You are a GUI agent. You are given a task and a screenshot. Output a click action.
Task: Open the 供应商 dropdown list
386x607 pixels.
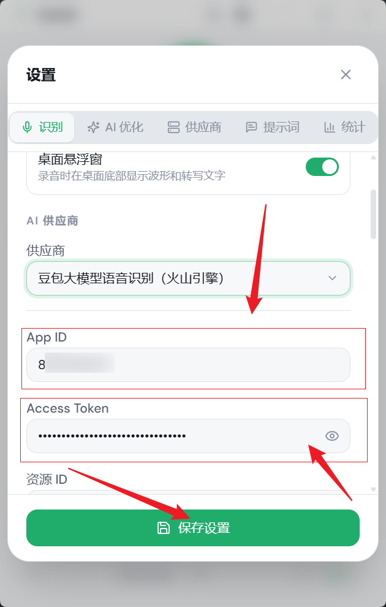coord(188,278)
